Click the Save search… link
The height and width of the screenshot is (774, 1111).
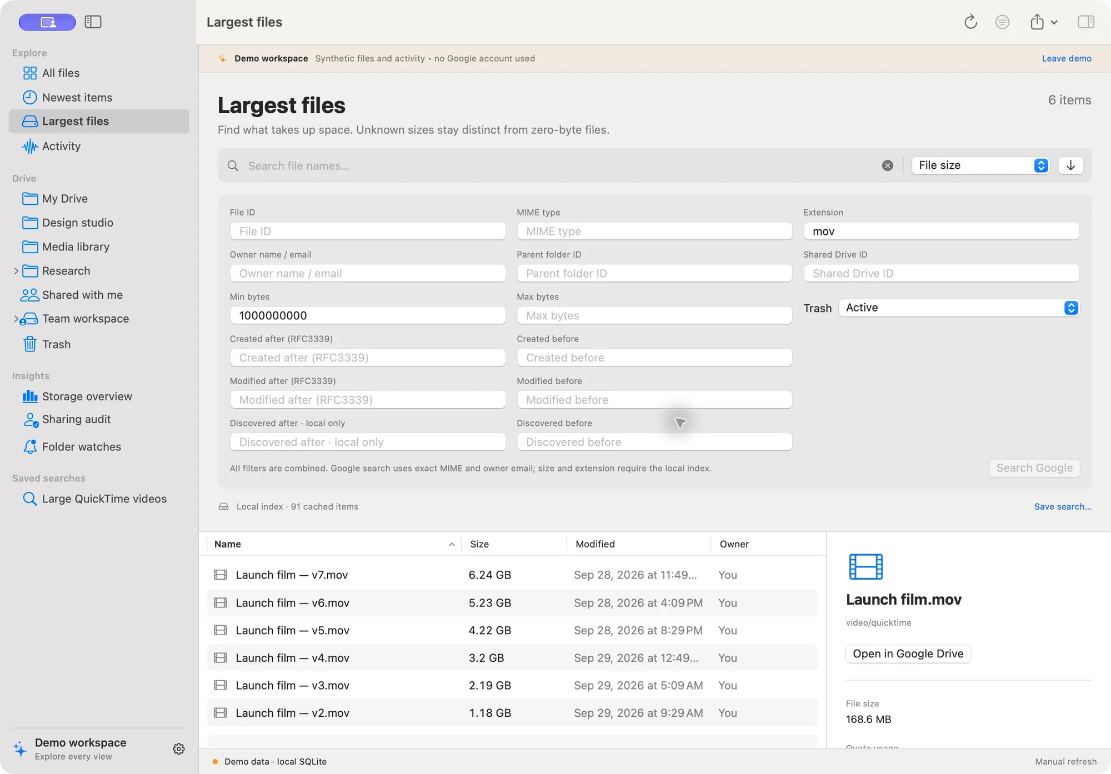point(1063,506)
